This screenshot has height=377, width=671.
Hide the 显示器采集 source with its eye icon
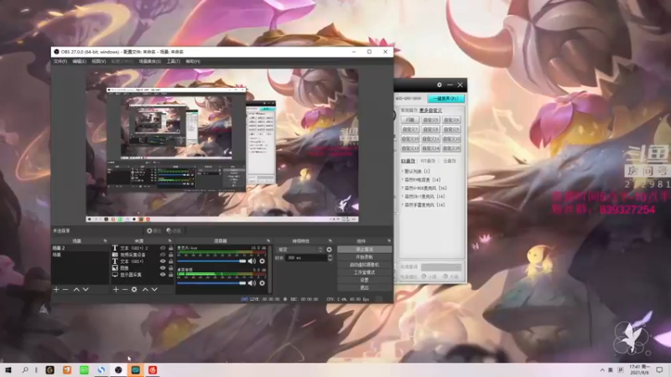(x=163, y=275)
